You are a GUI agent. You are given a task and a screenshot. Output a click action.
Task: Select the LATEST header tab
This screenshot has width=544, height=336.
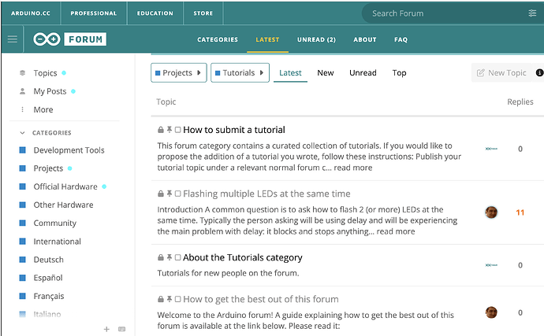coord(267,39)
